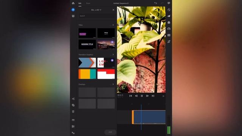Open the expand audio icon in left sidebar

[x=73, y=120]
